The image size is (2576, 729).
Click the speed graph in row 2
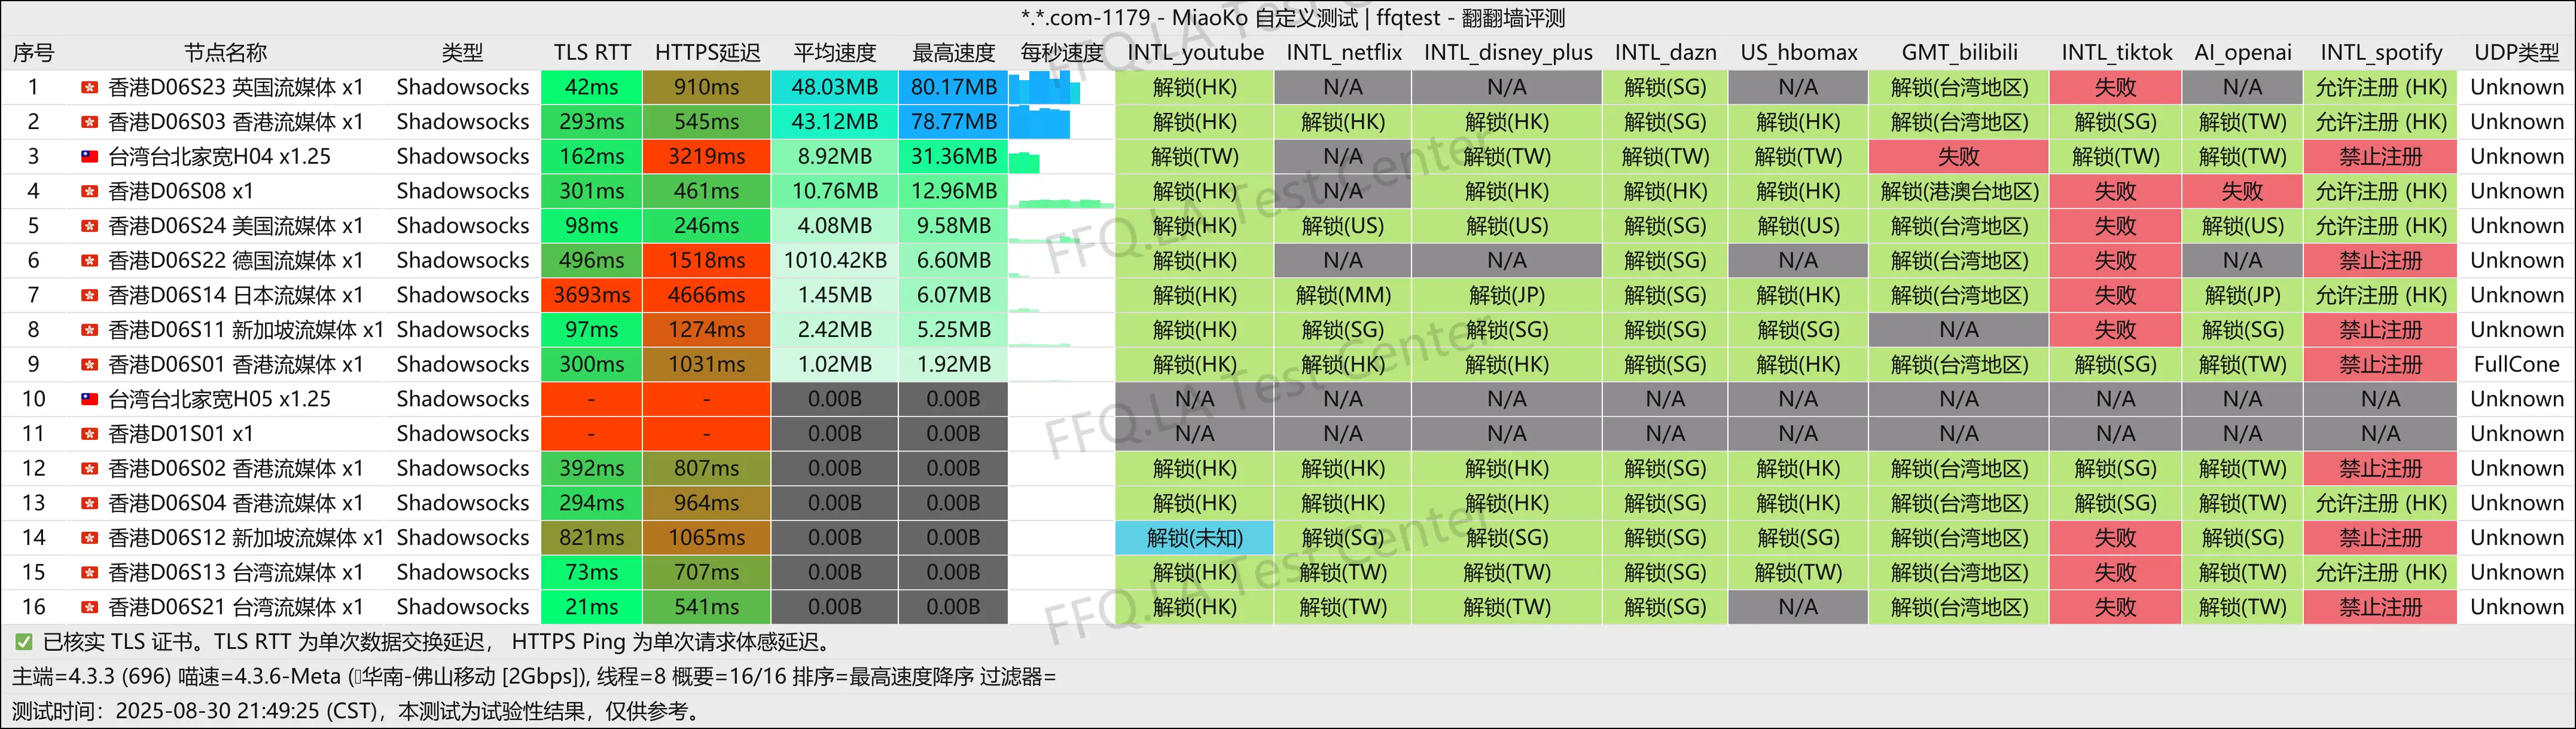[1040, 123]
